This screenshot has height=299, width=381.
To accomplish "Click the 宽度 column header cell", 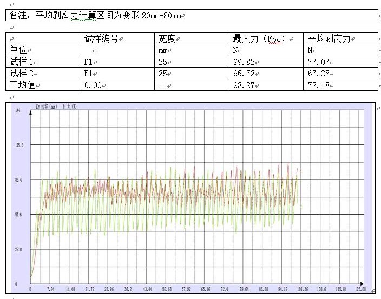I will click(167, 39).
